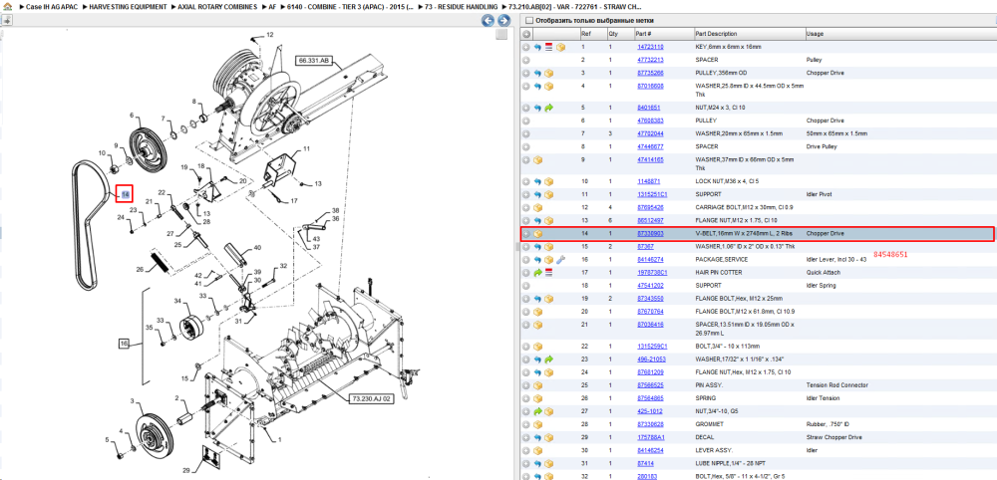Open part number link 84146274
Viewport: 997px width, 480px height.
coord(650,260)
